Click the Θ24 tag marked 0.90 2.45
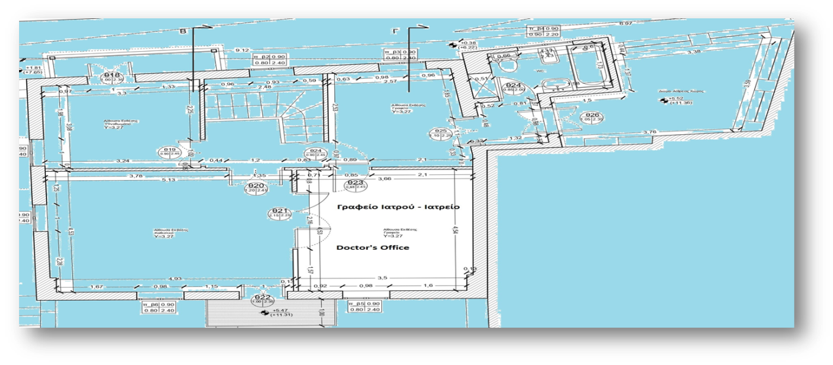Image resolution: width=833 pixels, height=365 pixels. tap(316, 153)
